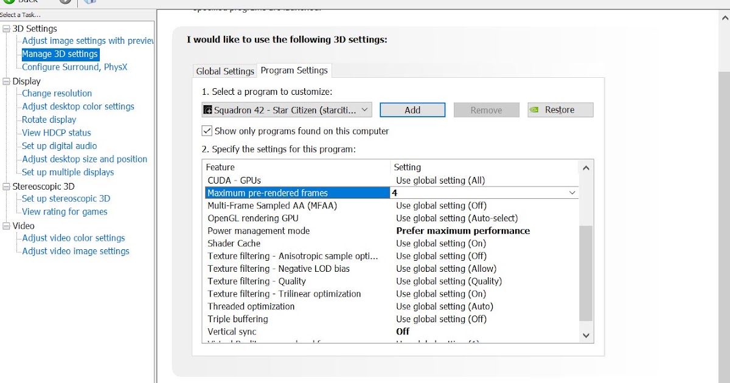Select the Vertical sync row
The width and height of the screenshot is (730, 383).
391,331
